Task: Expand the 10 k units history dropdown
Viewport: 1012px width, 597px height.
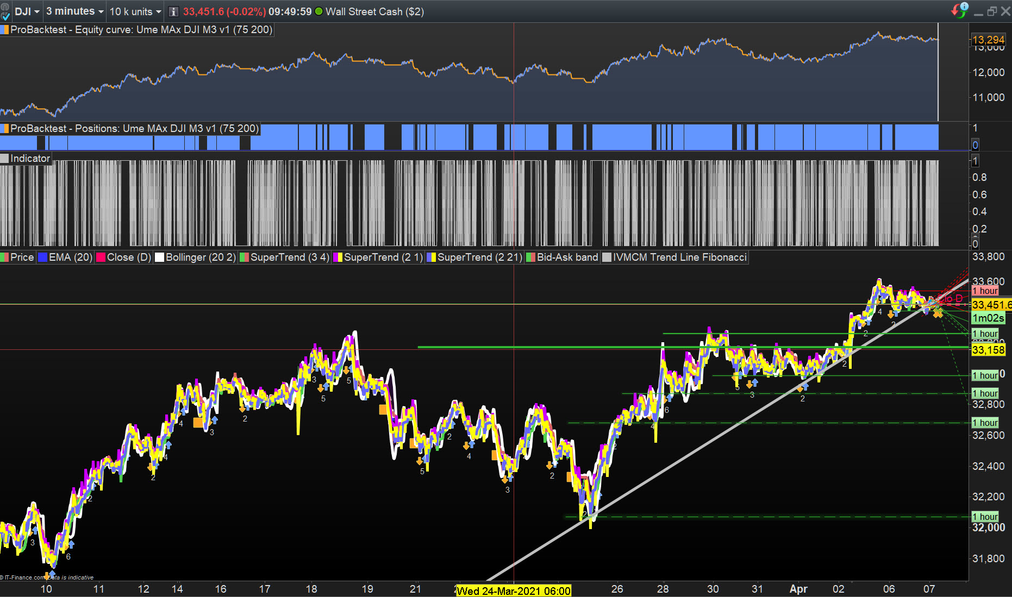Action: point(135,11)
